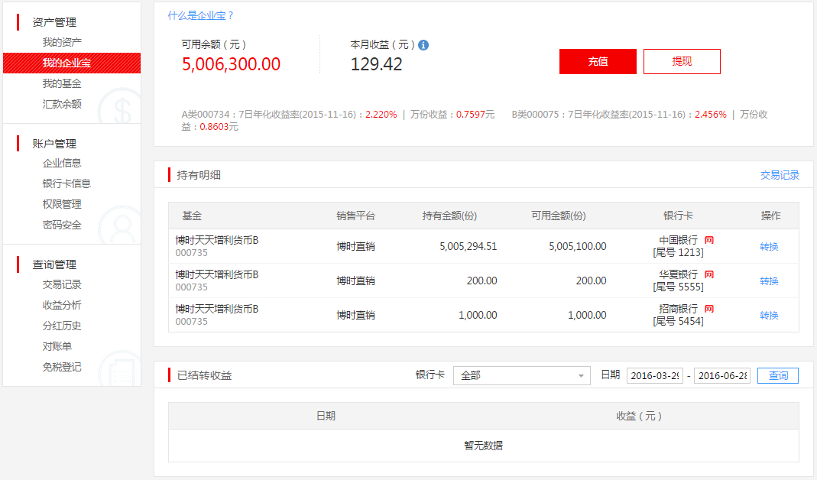Open 企业信息 under 账户管理
The height and width of the screenshot is (480, 817).
(x=62, y=163)
